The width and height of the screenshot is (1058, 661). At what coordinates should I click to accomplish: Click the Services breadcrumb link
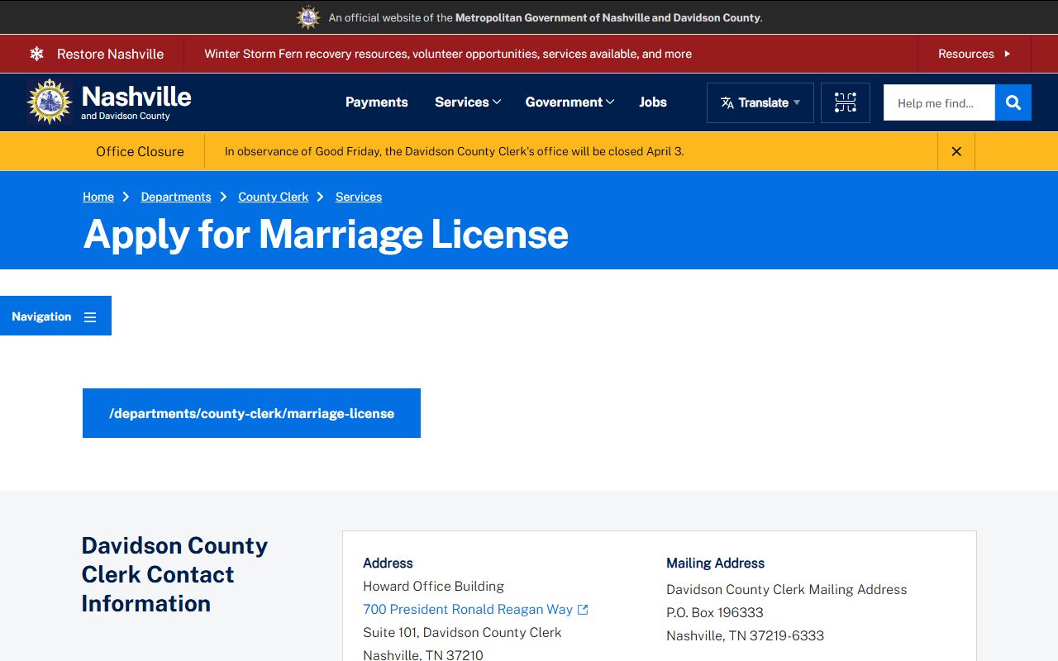pos(359,197)
